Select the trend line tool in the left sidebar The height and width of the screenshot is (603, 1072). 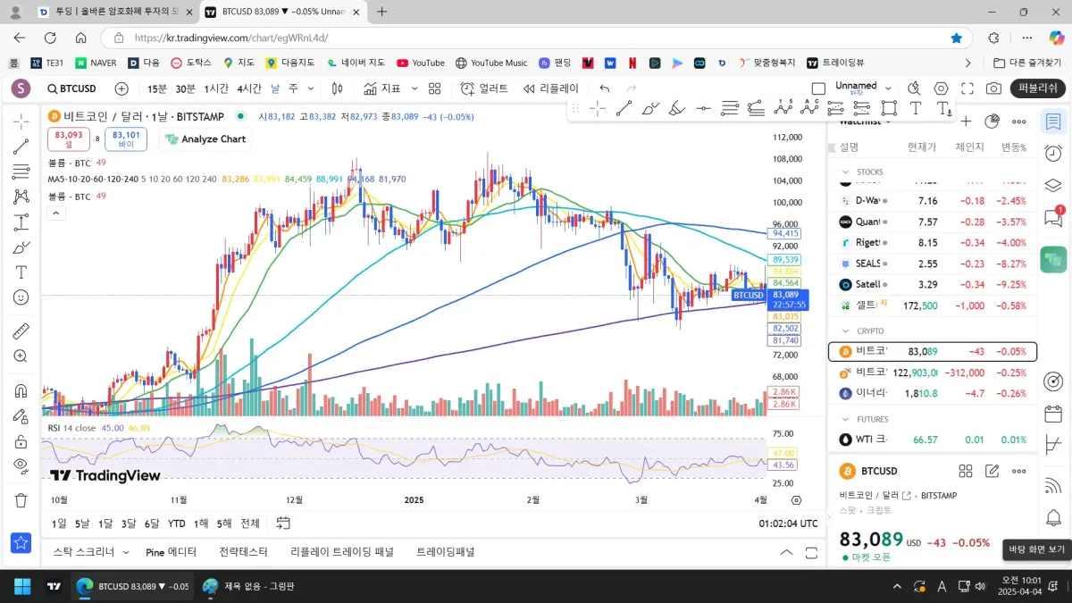tap(21, 147)
